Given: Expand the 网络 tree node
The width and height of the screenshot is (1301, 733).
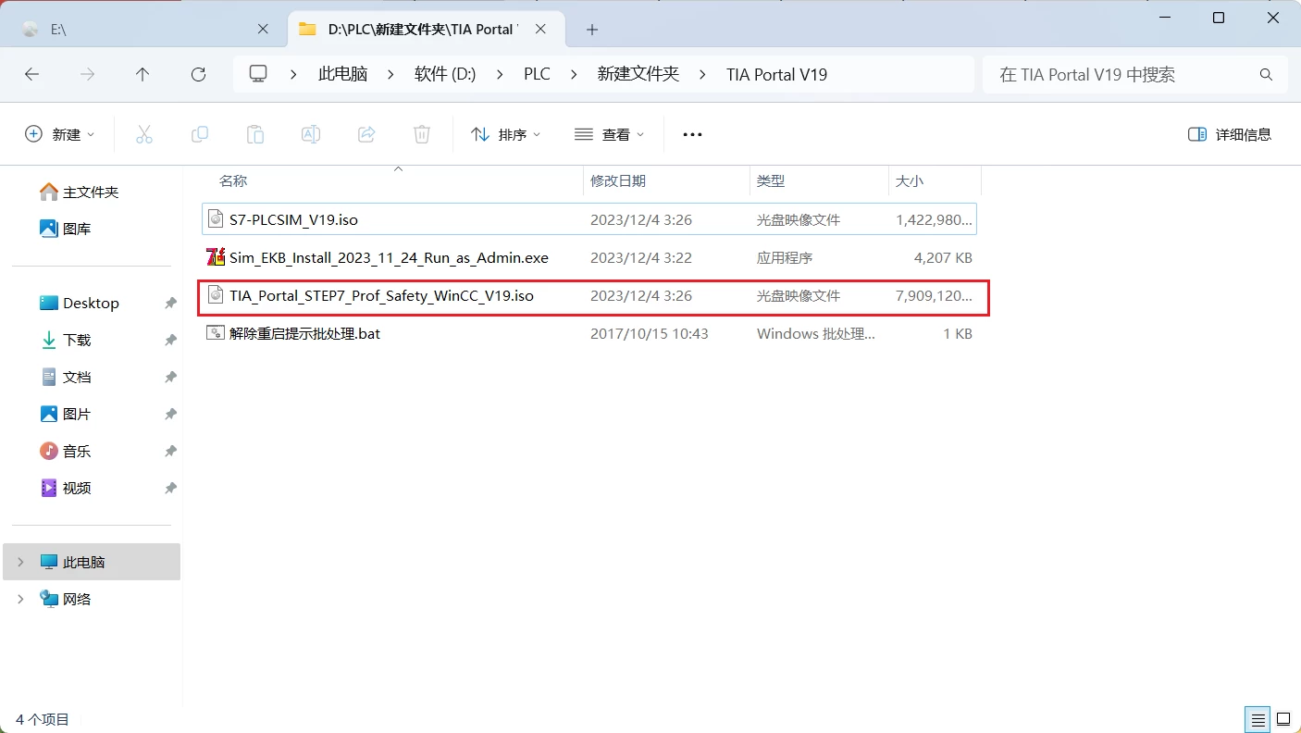Looking at the screenshot, I should [x=21, y=600].
